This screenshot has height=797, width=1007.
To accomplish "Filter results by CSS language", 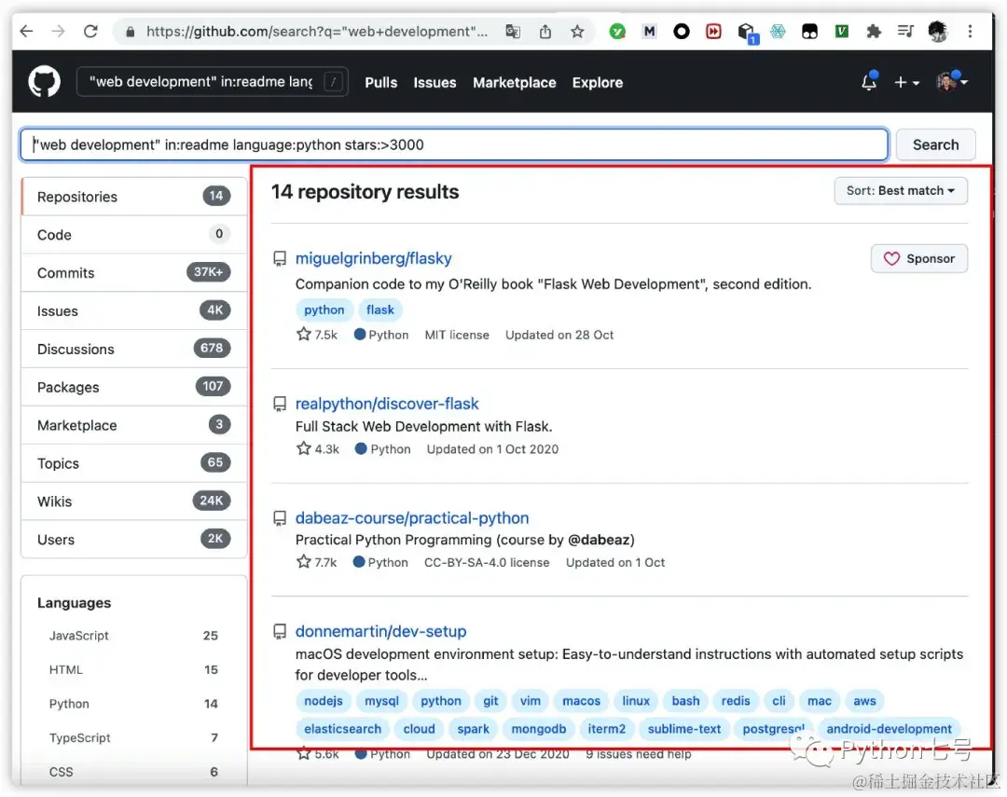I will point(133,771).
